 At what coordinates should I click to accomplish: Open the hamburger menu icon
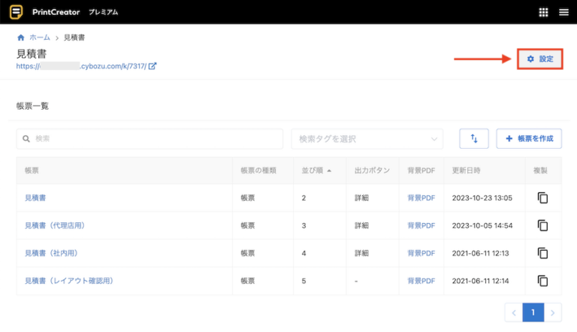tap(563, 12)
